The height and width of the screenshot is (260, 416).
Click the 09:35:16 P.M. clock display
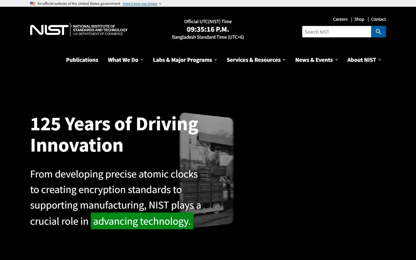[x=208, y=29]
